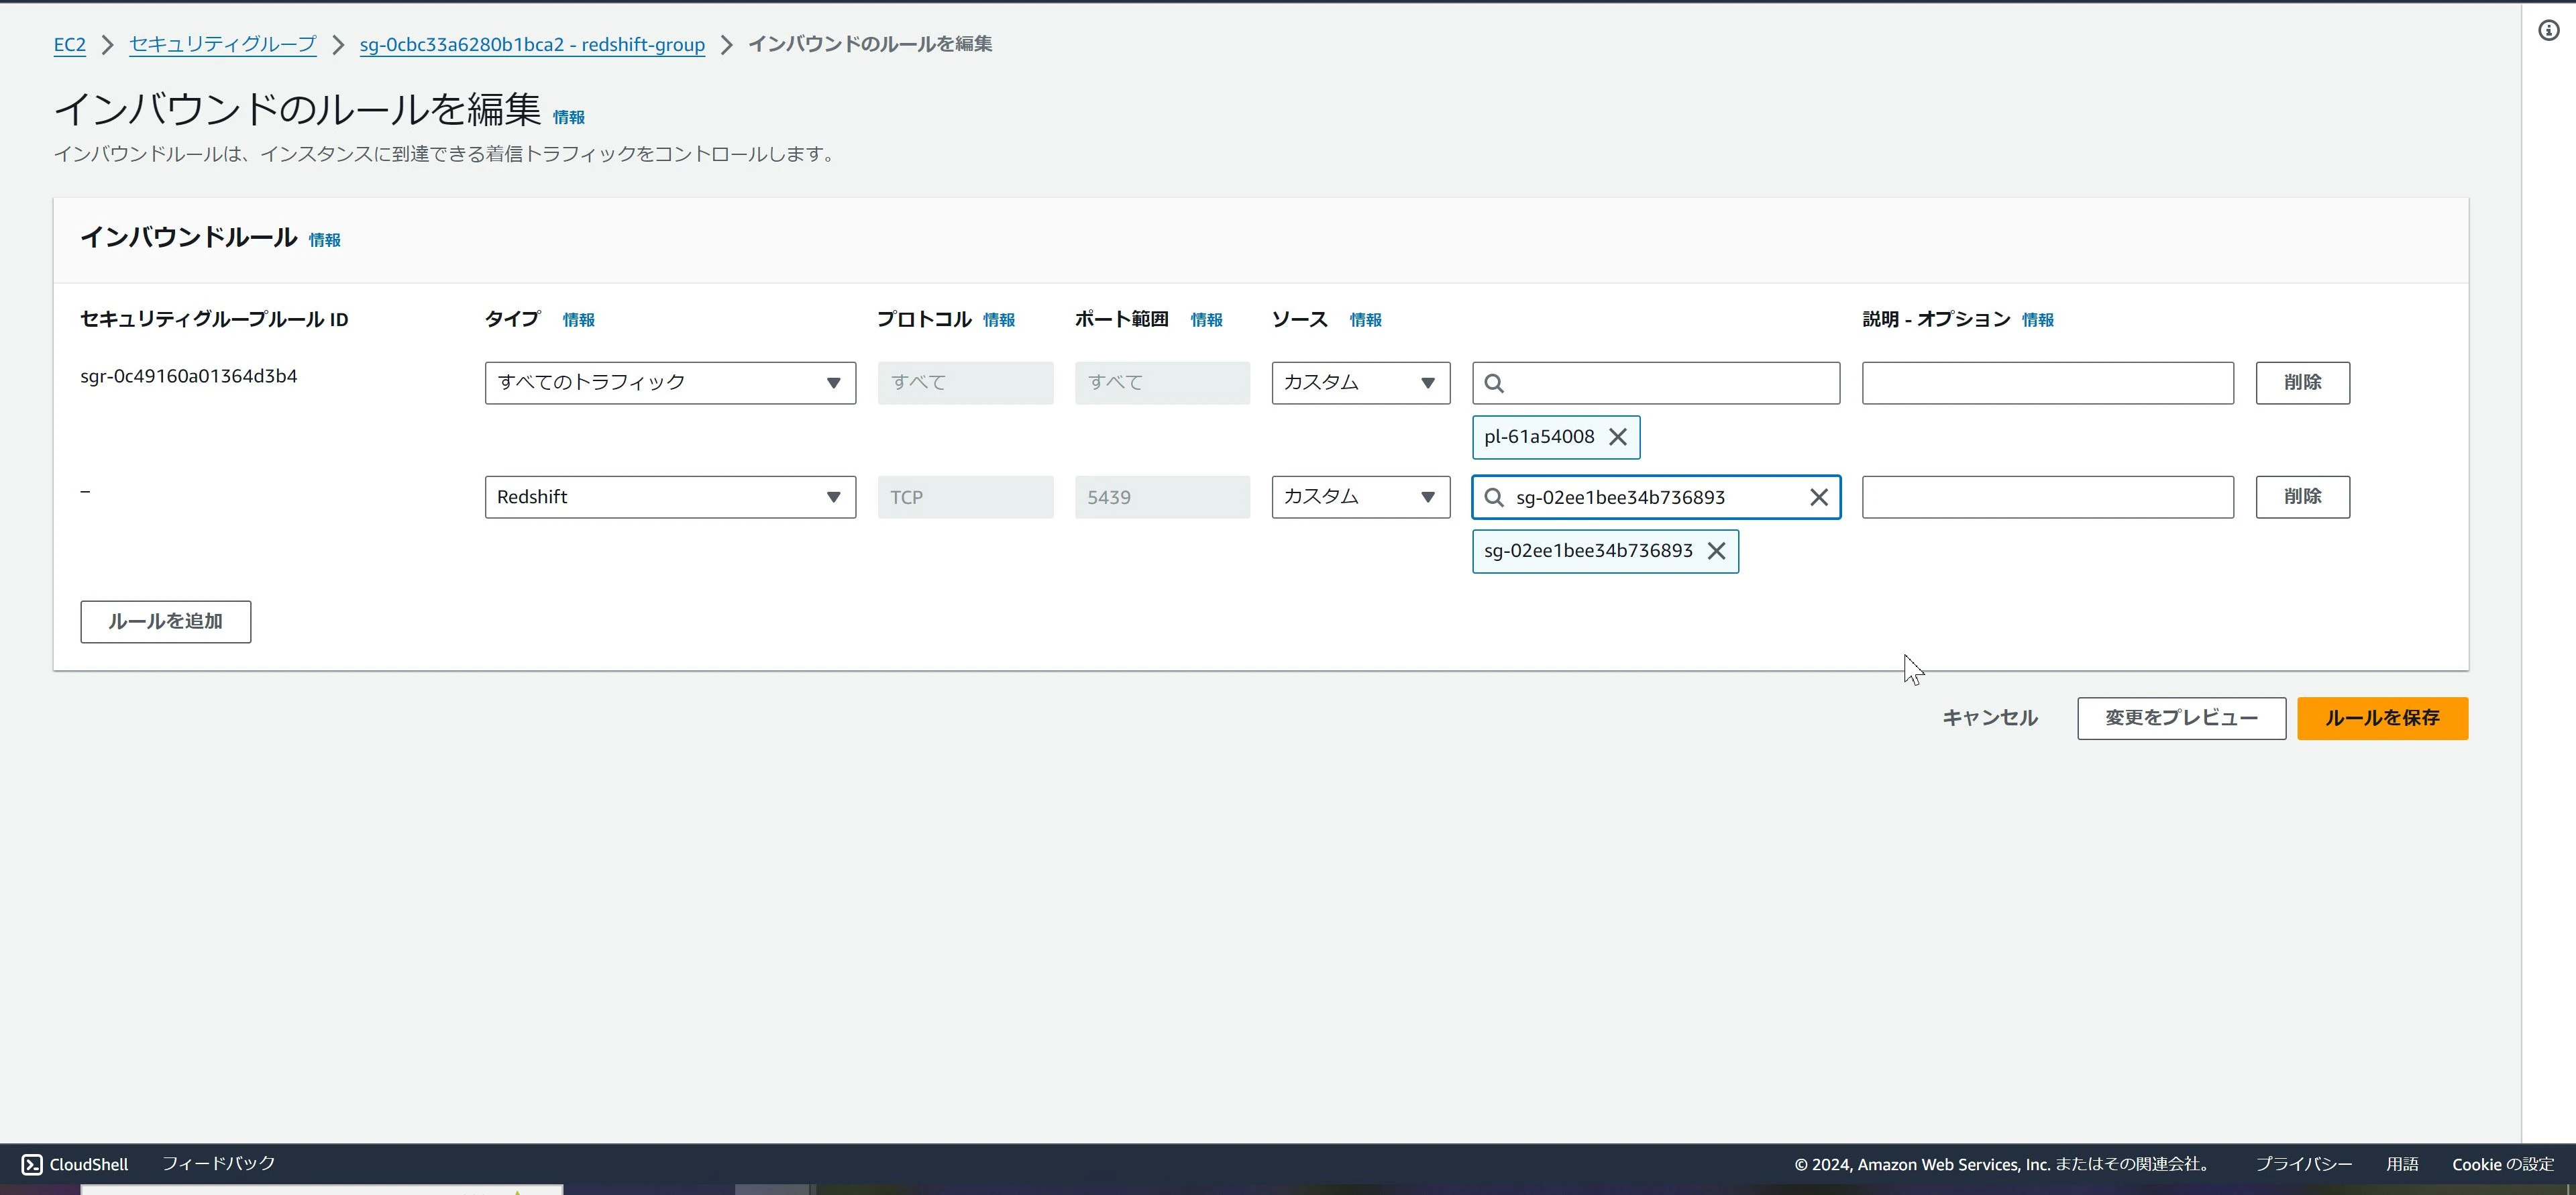Cancel editing with キャンセル
The height and width of the screenshot is (1195, 2576).
click(x=1989, y=718)
